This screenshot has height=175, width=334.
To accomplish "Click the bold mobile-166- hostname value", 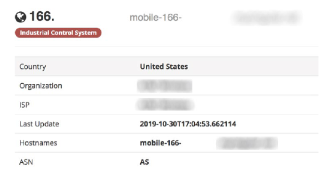I will [160, 143].
